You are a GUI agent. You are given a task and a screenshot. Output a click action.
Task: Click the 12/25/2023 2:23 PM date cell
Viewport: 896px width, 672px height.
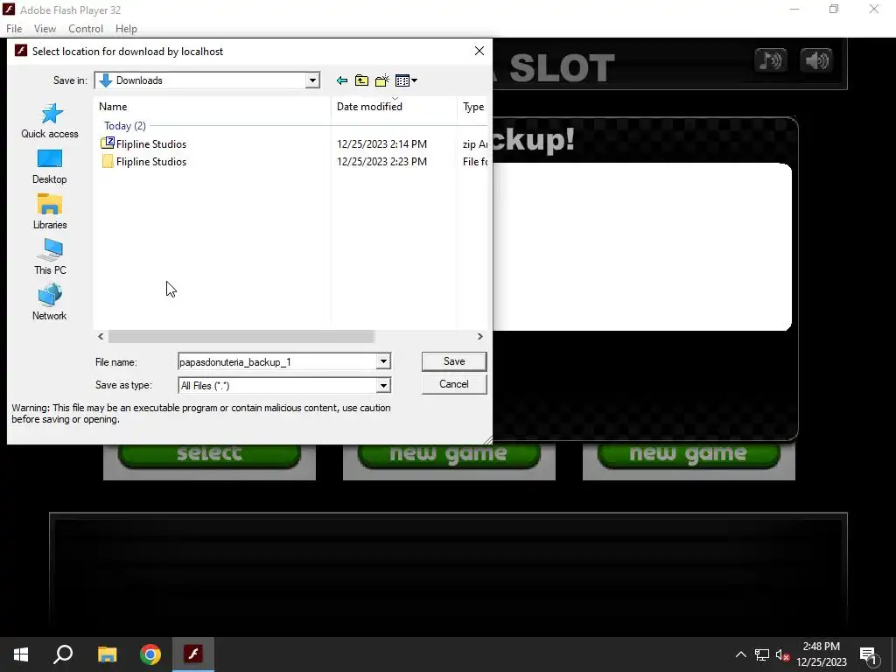(381, 162)
